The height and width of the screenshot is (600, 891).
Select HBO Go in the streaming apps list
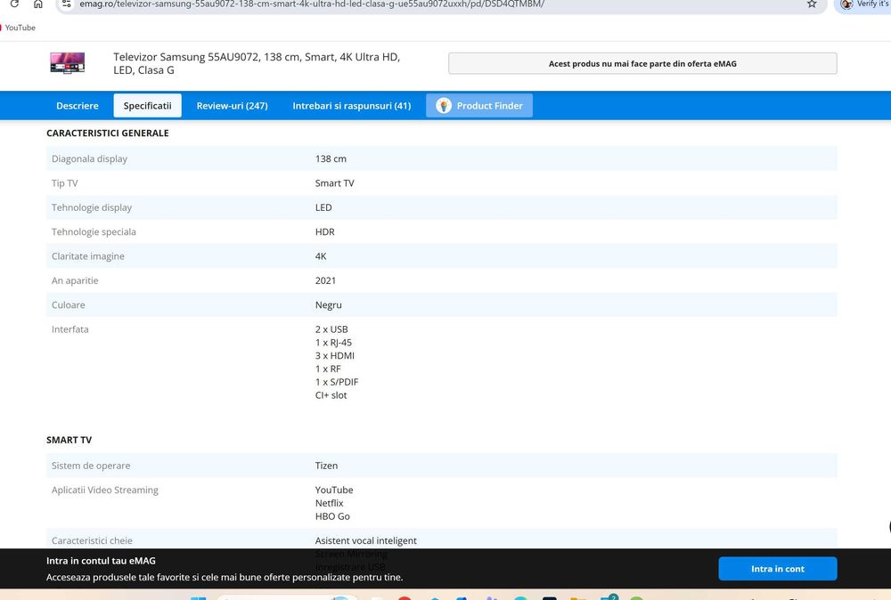point(332,516)
